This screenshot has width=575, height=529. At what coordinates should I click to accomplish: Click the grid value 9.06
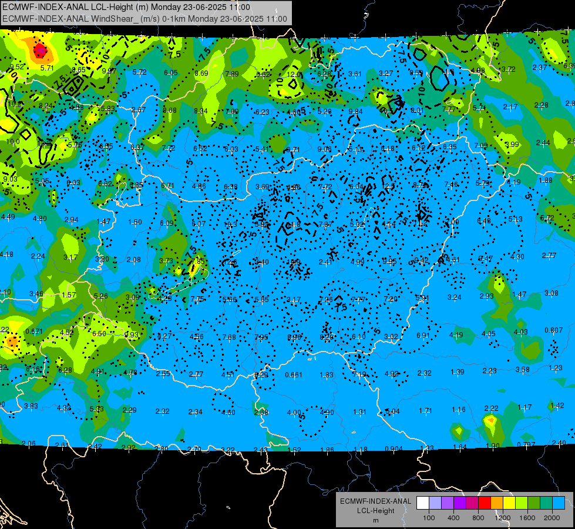(324, 149)
